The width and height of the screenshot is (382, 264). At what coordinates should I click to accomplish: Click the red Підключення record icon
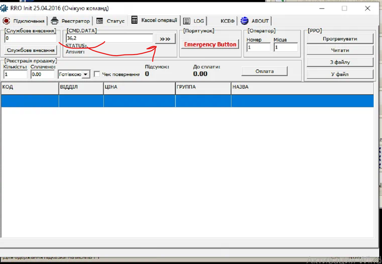pos(6,21)
